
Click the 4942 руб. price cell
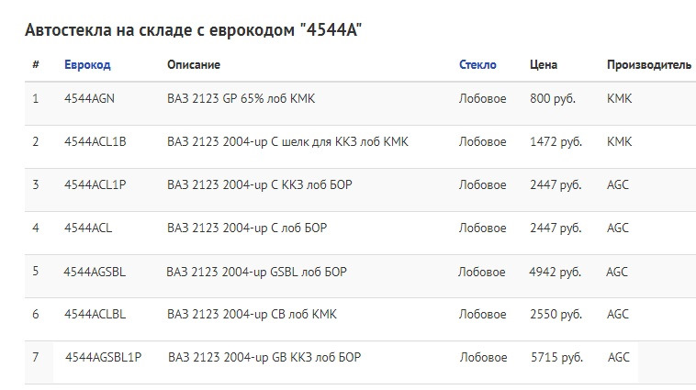tap(555, 272)
